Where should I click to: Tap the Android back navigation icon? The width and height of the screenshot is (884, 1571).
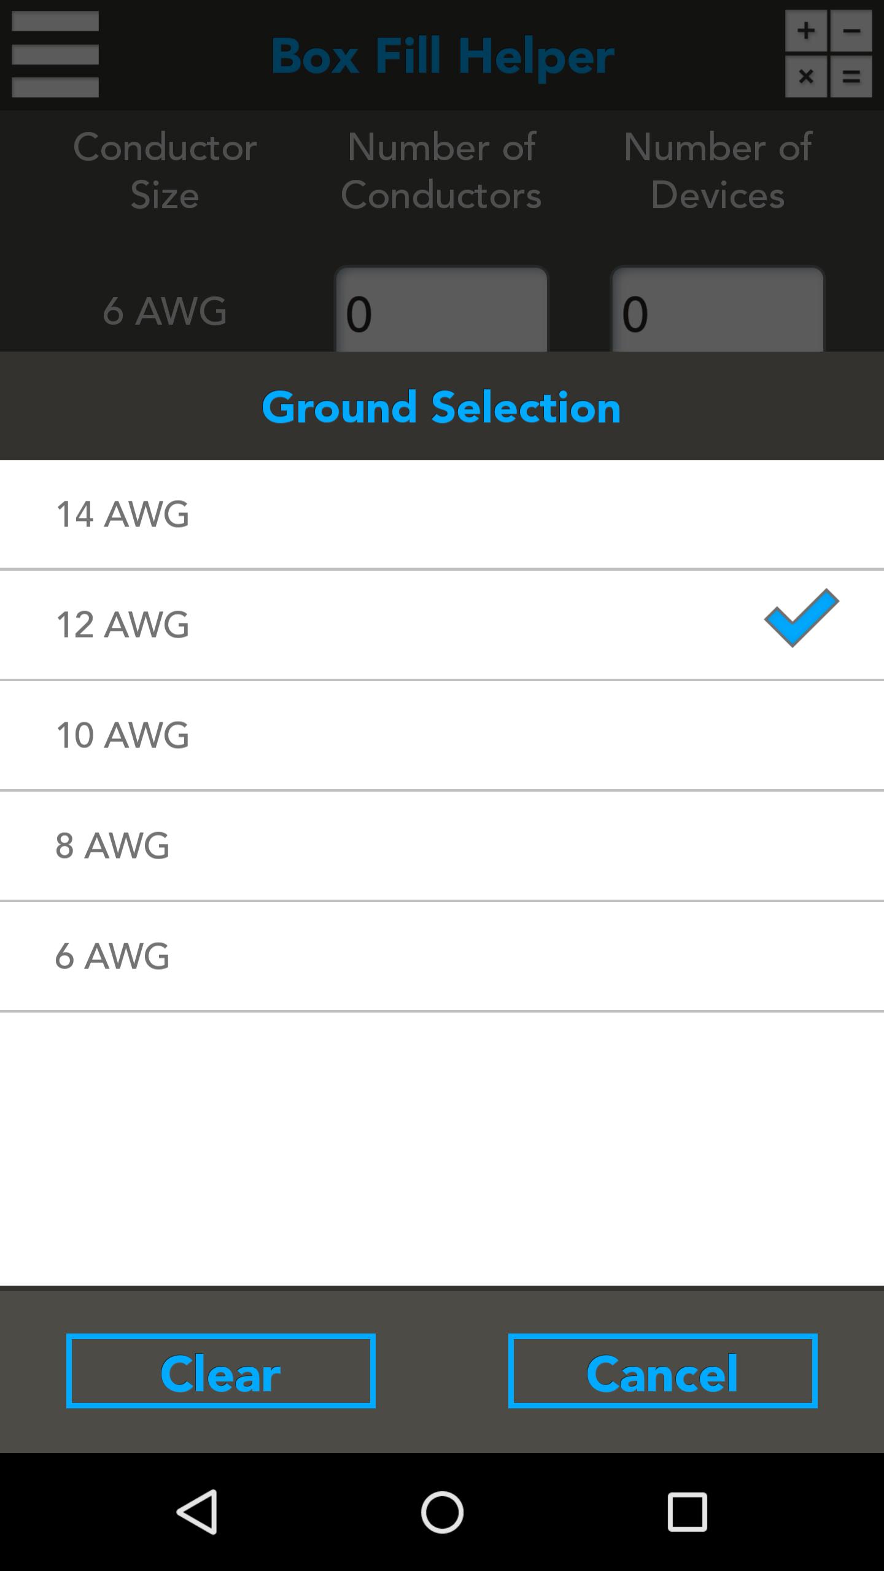(197, 1511)
